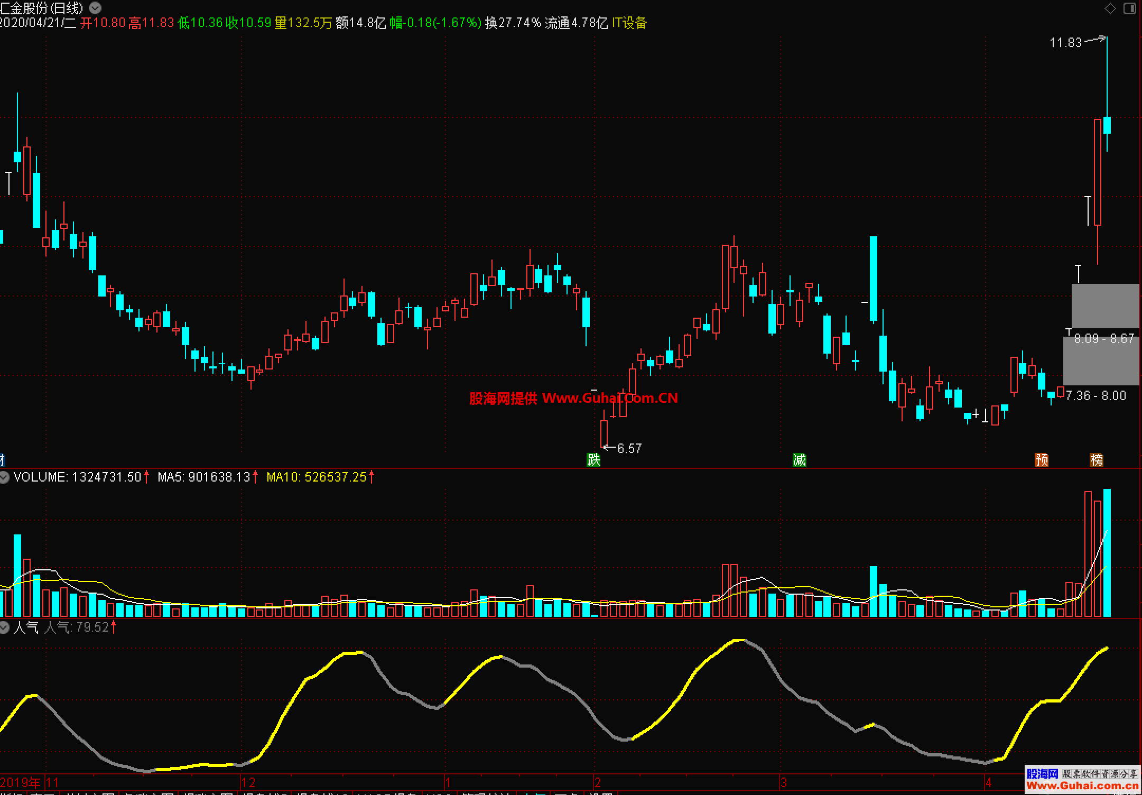Select the 6.57 low price label

[x=629, y=448]
